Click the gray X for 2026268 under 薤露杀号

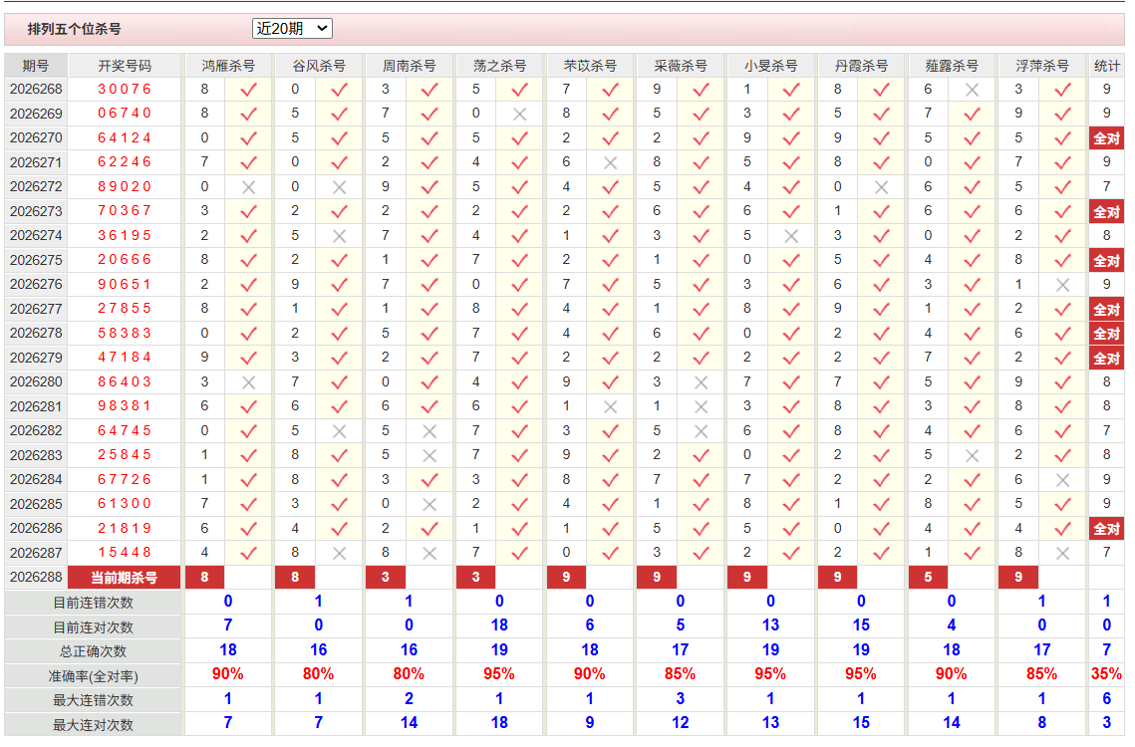[x=973, y=90]
